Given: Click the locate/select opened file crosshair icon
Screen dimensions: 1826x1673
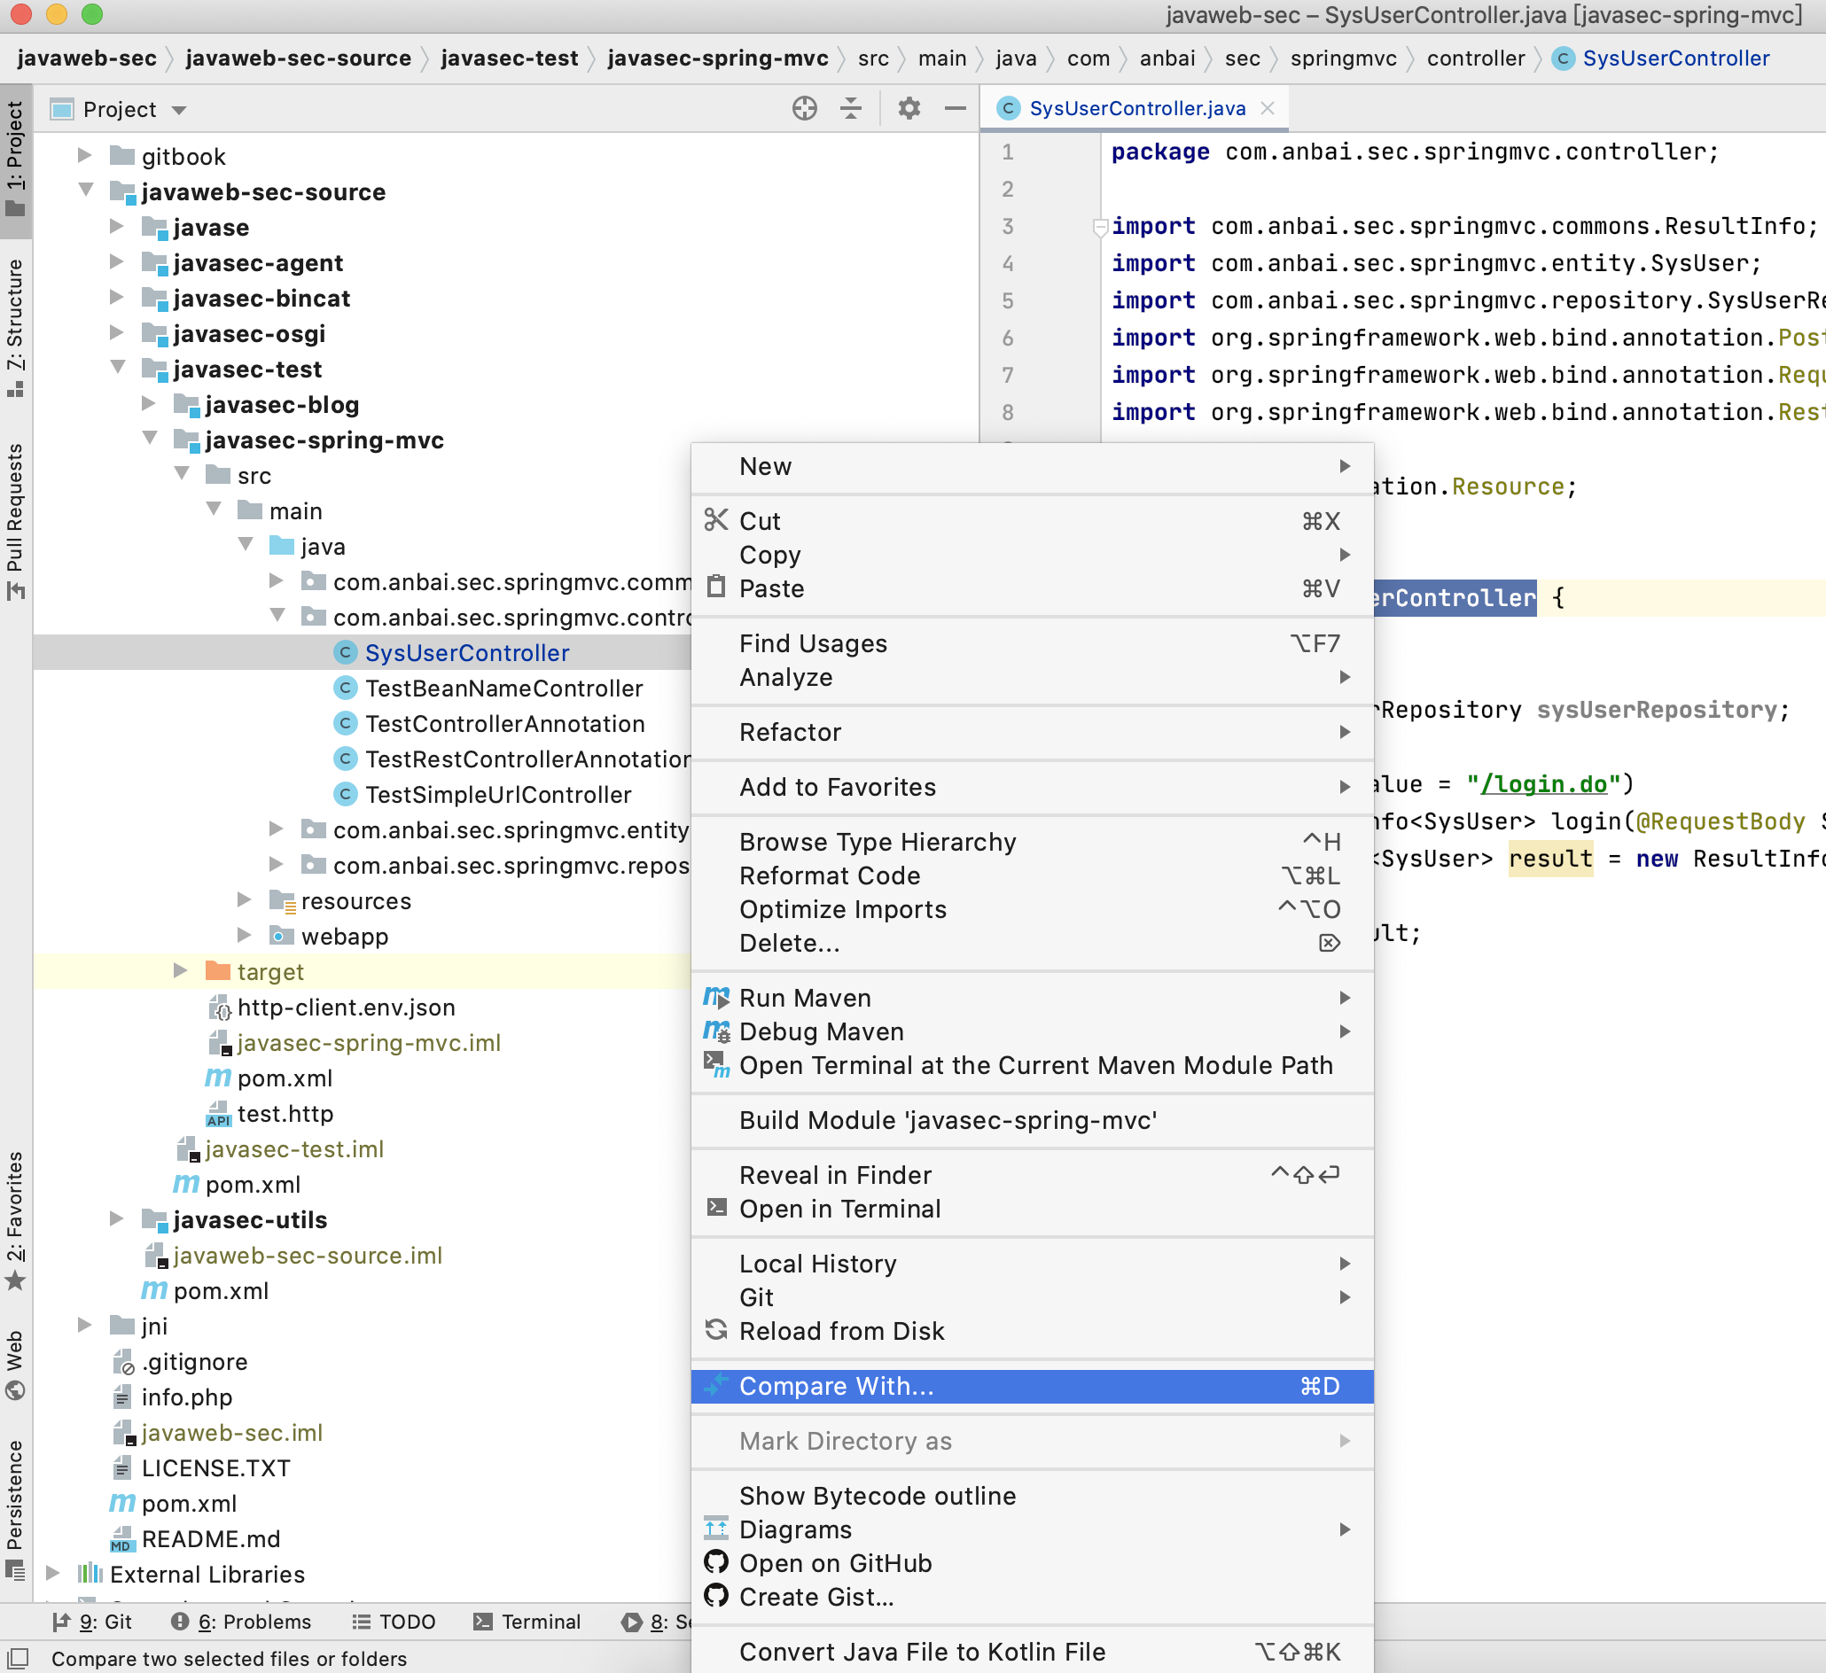Looking at the screenshot, I should pyautogui.click(x=804, y=109).
